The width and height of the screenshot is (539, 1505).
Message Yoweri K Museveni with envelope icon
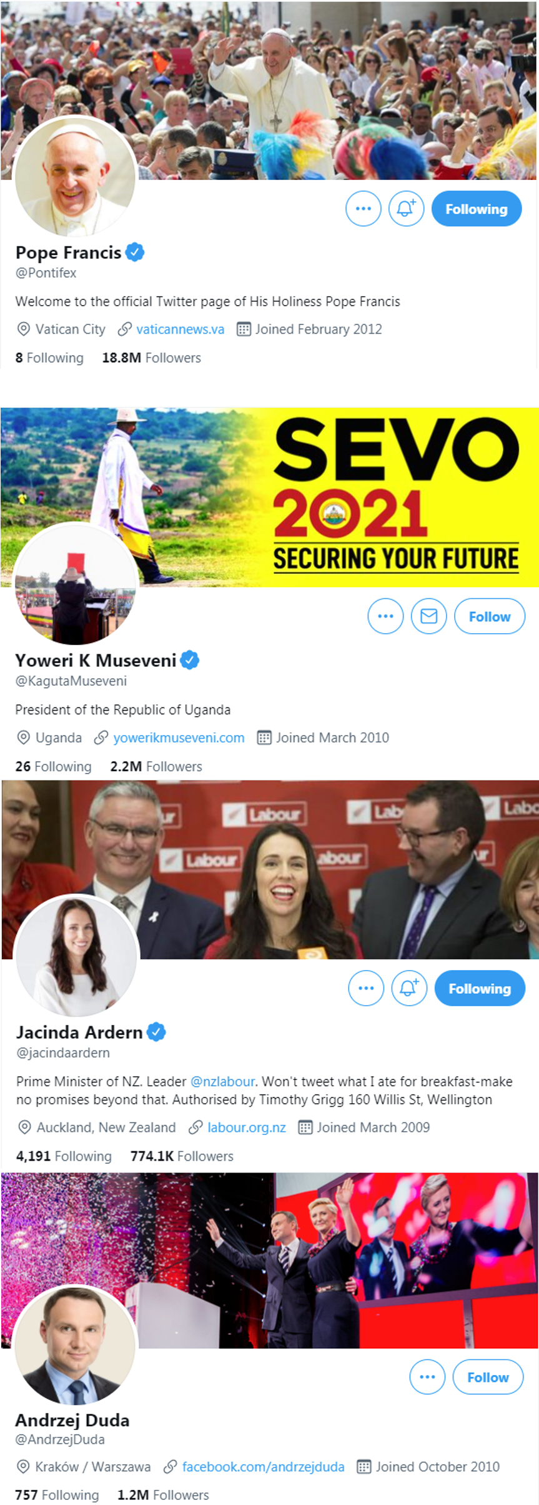tap(429, 616)
